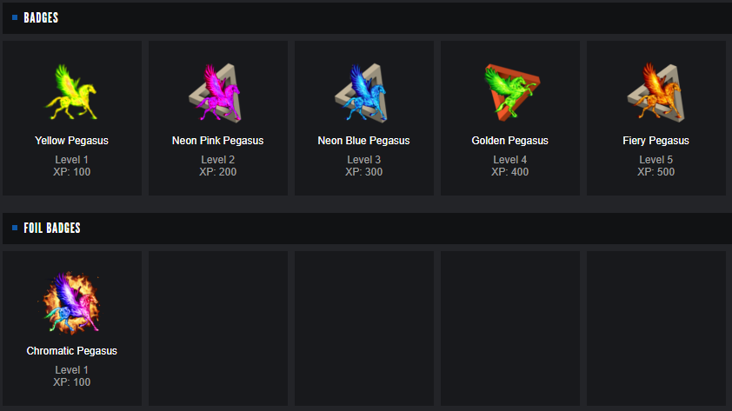Image resolution: width=732 pixels, height=411 pixels.
Task: Click the Neon Blue Pegasus name
Action: pos(363,141)
